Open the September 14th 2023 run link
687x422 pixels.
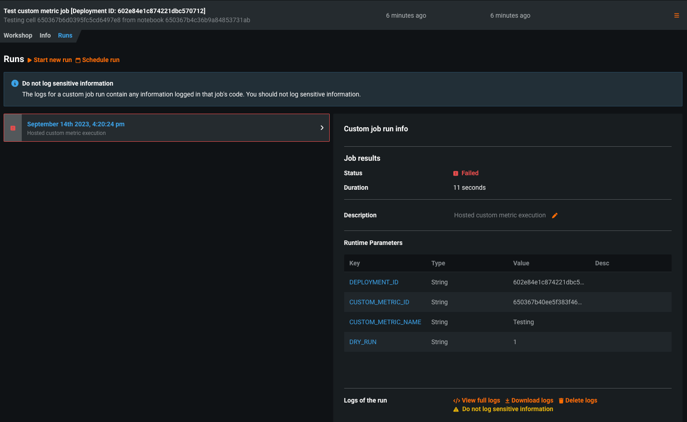[76, 124]
